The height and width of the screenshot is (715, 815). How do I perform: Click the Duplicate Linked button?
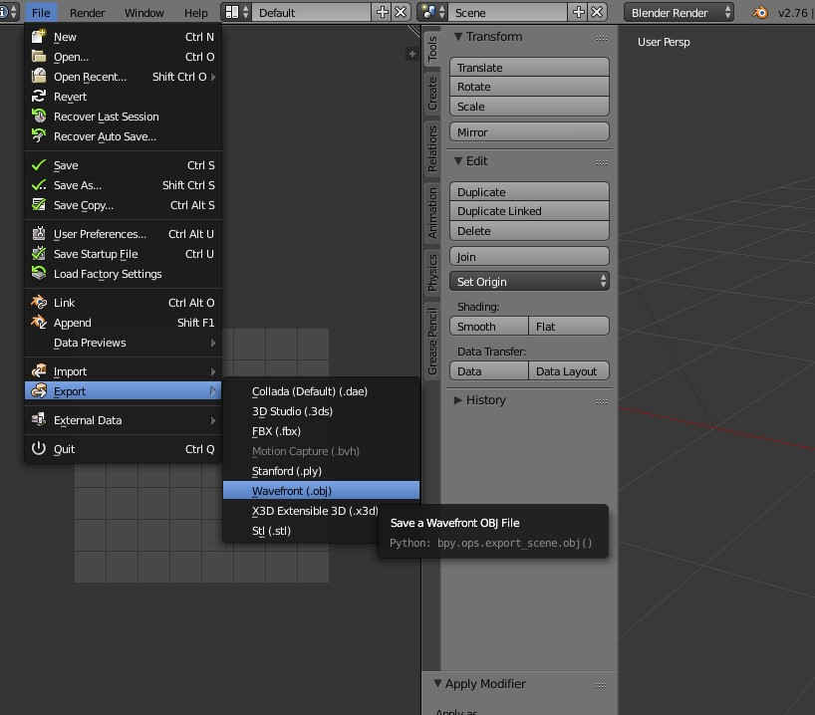click(x=529, y=211)
